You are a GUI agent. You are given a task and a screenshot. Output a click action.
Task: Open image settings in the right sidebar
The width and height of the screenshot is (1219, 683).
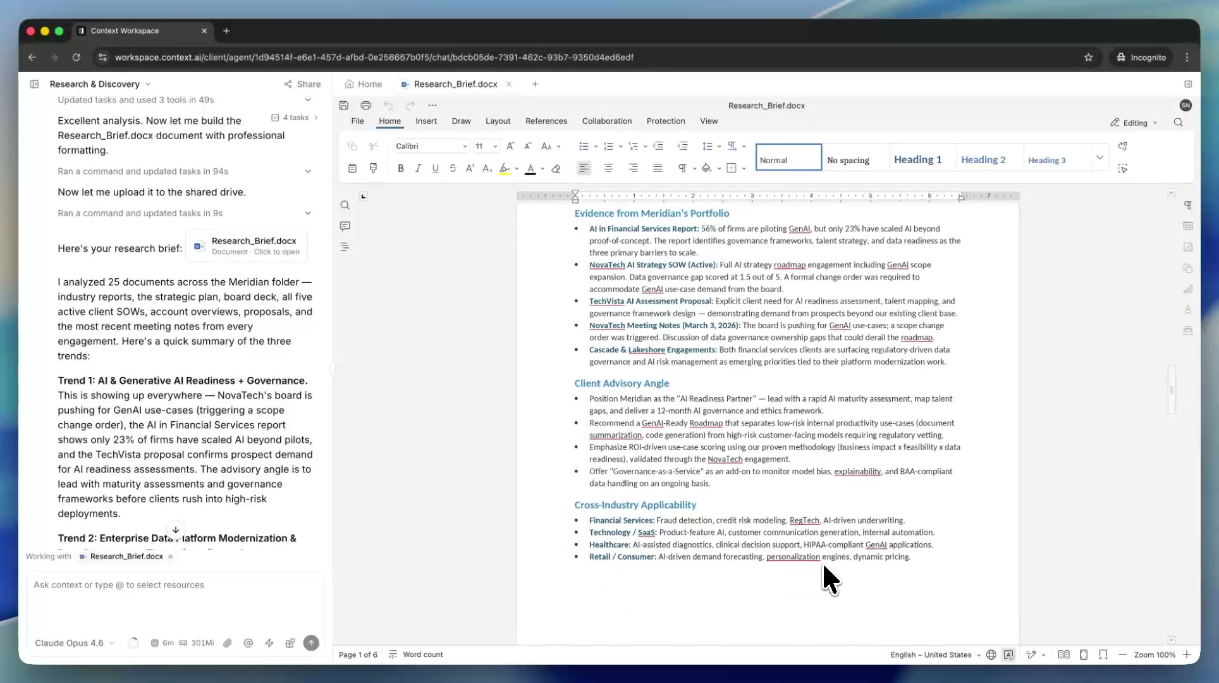tap(1188, 247)
